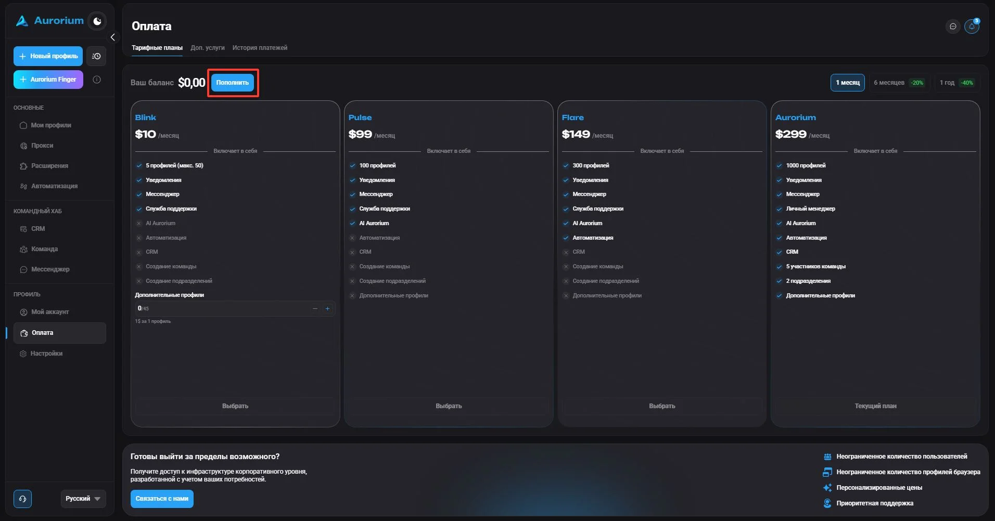Choose the Pulse plan via Выбрать
The width and height of the screenshot is (995, 521).
[x=449, y=406]
